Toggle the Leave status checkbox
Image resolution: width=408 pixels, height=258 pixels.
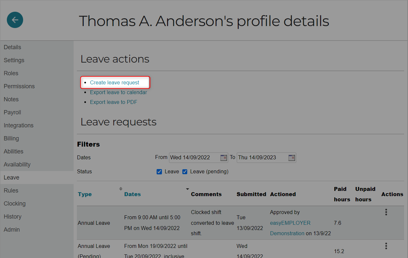[159, 172]
